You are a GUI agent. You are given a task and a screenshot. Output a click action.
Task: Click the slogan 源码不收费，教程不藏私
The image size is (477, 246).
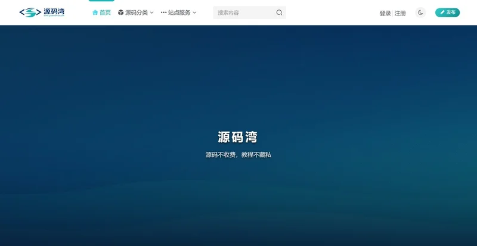238,155
